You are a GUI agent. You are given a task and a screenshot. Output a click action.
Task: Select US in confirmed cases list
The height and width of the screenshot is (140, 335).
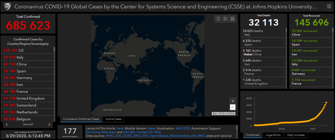(27, 50)
